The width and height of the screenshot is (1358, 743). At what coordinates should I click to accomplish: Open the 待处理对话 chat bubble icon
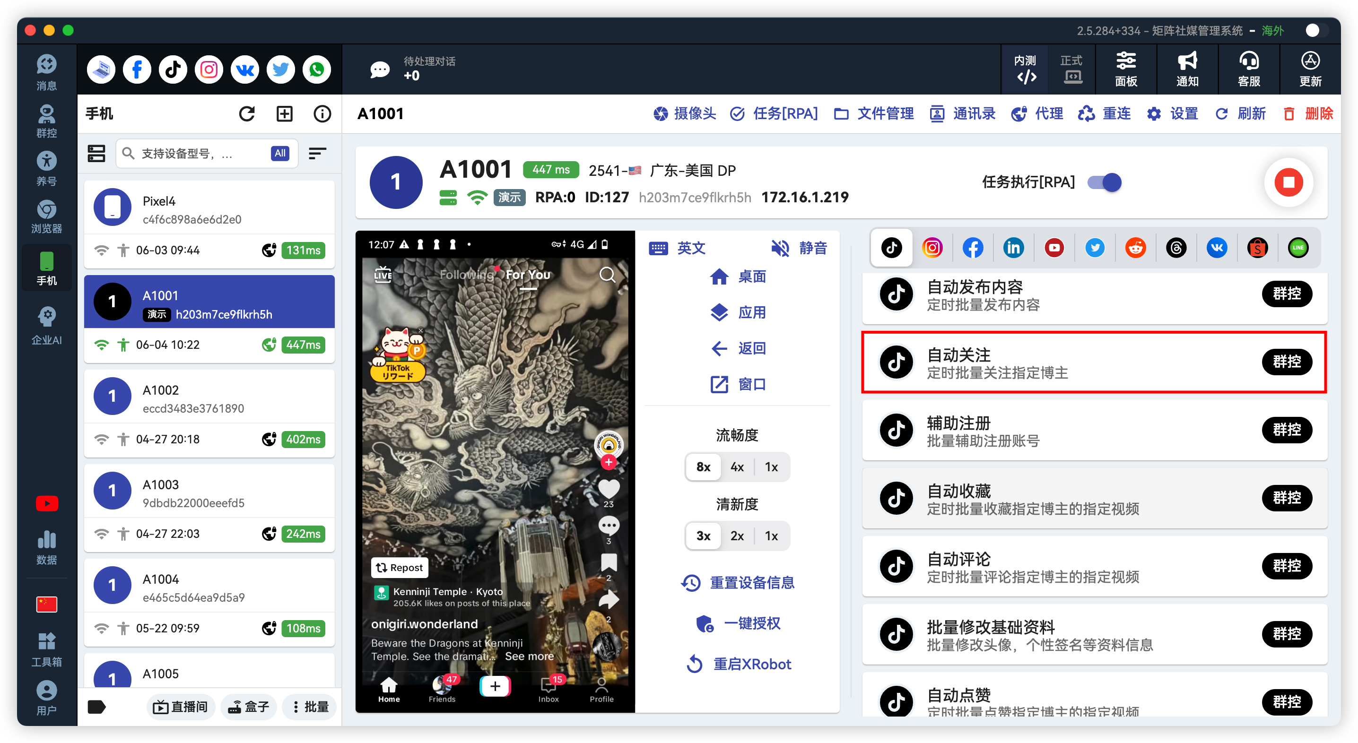click(x=380, y=69)
